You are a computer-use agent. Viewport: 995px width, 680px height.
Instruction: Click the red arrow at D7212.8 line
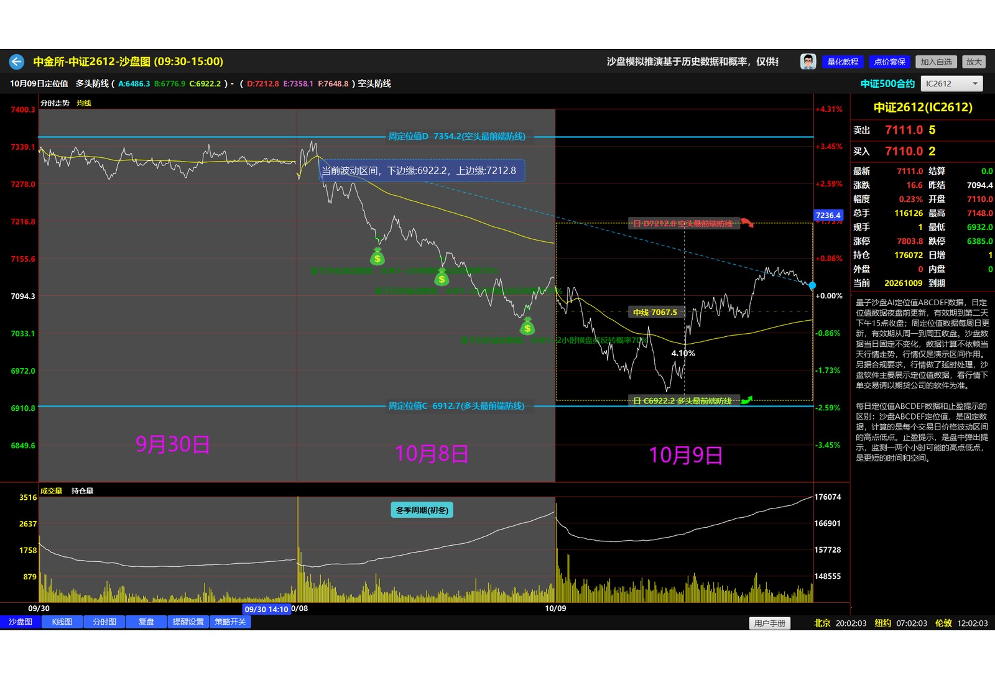(747, 223)
